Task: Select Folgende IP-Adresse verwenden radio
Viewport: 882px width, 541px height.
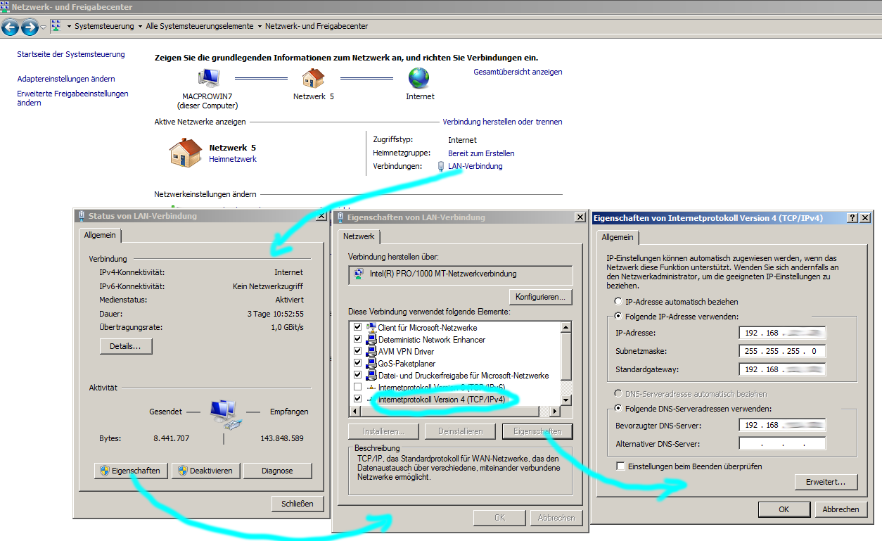Action: (619, 317)
